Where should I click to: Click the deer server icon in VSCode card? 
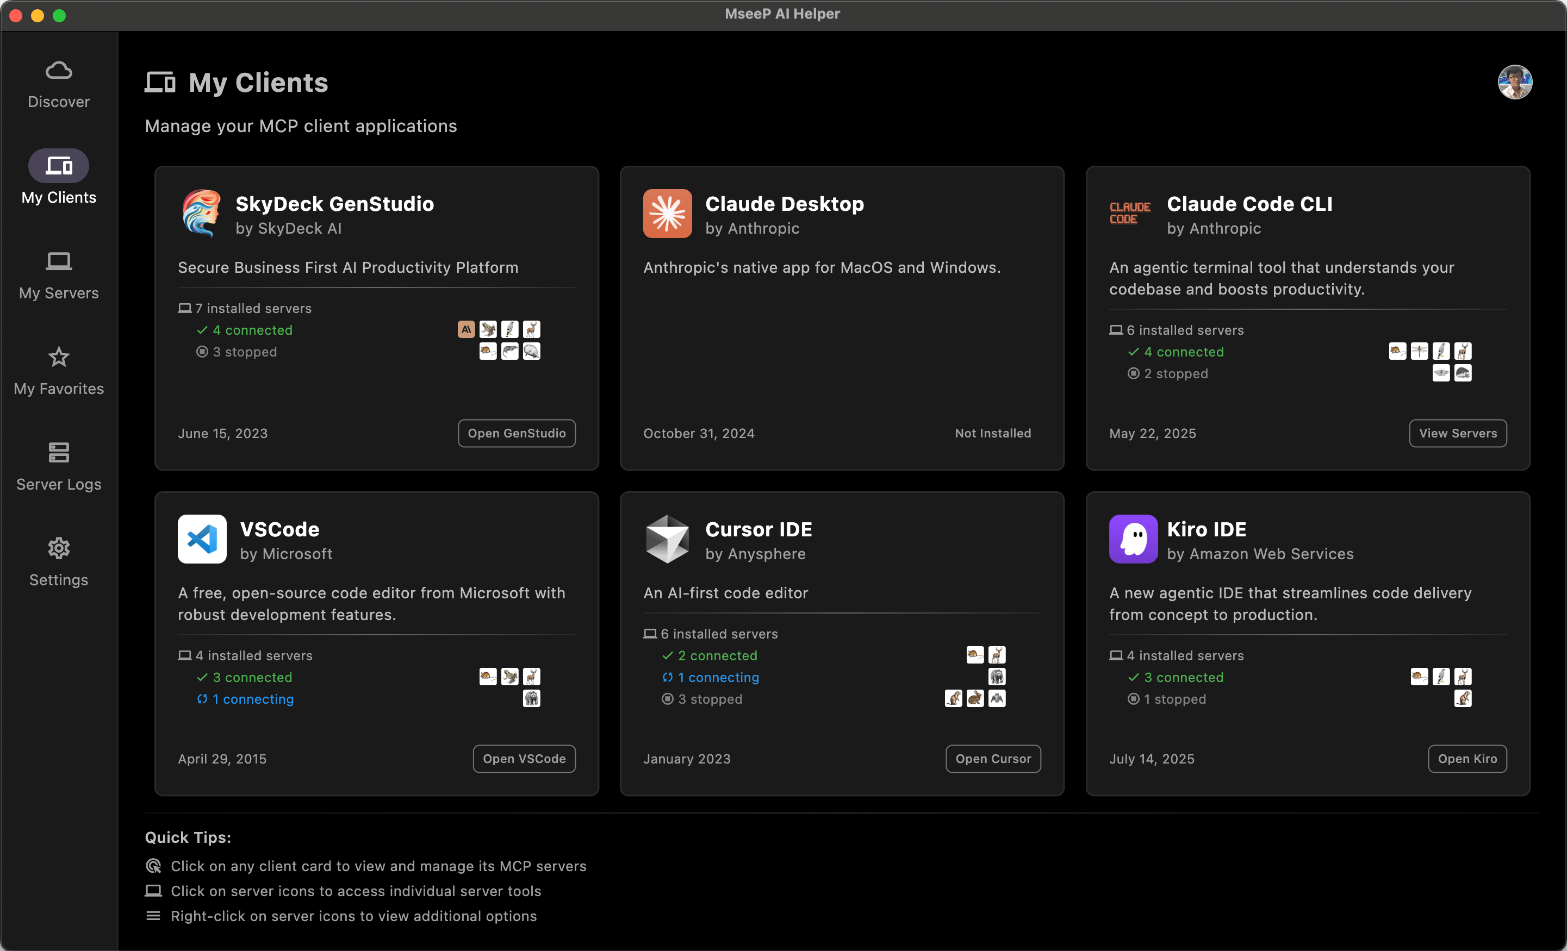(531, 677)
